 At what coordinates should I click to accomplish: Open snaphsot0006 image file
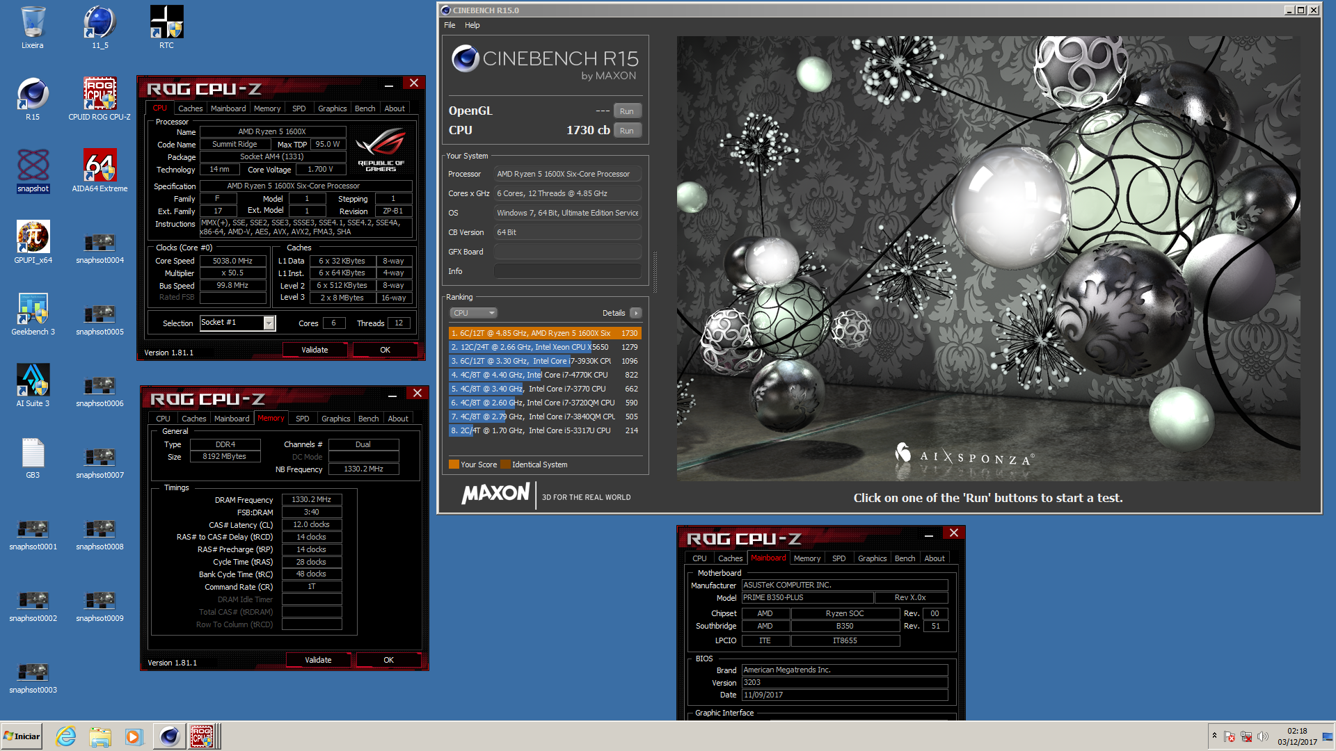click(x=100, y=391)
